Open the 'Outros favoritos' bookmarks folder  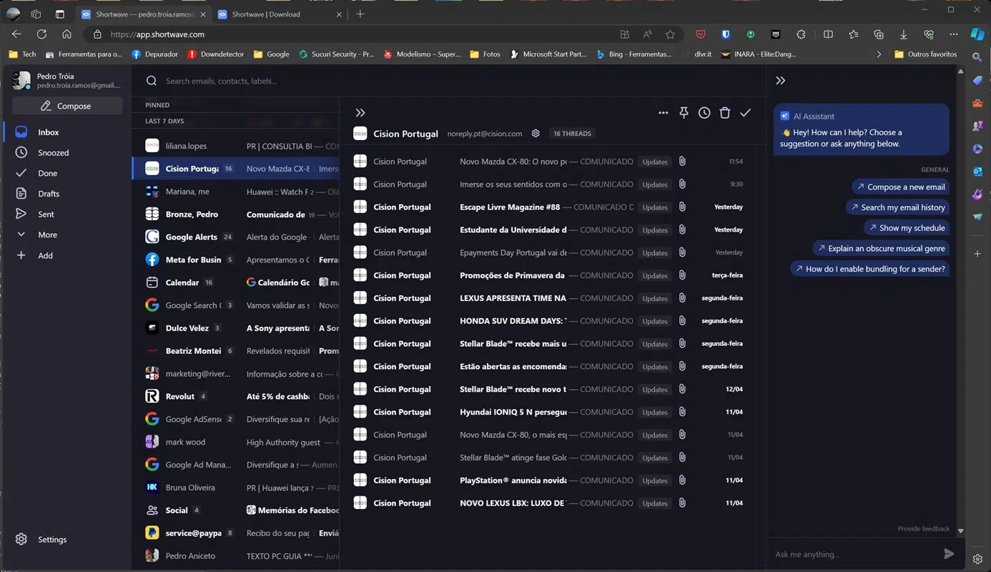point(925,54)
